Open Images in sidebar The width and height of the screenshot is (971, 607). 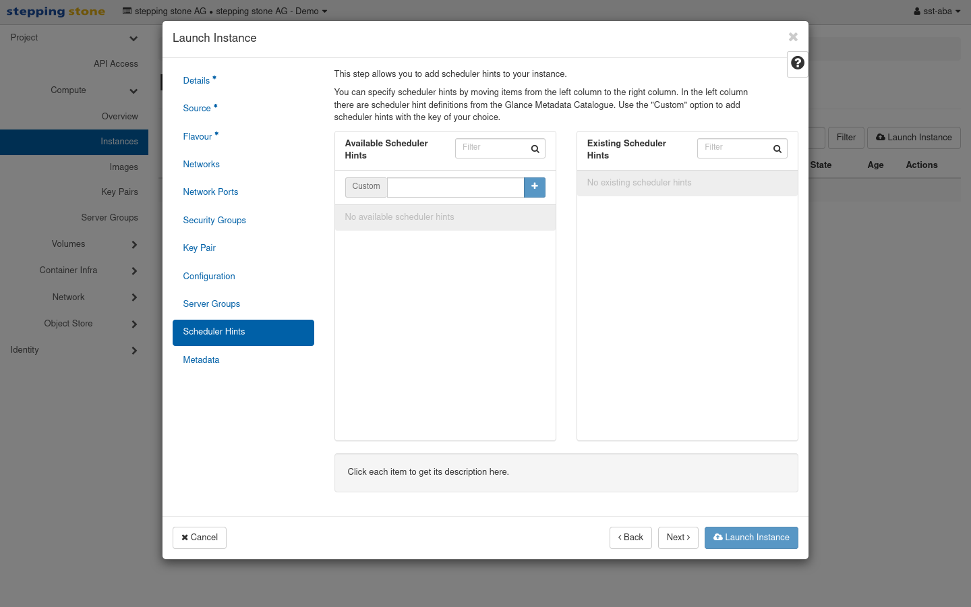[x=123, y=167]
